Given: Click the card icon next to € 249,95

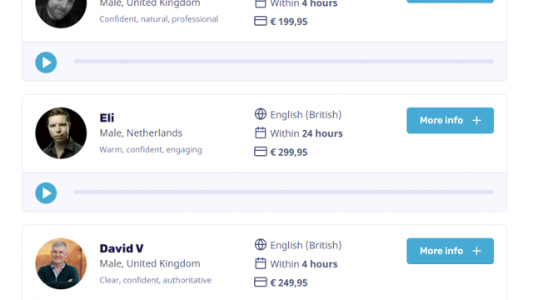Looking at the screenshot, I should coord(261,282).
